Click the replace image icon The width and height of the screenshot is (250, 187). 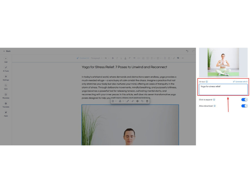[x=142, y=101]
